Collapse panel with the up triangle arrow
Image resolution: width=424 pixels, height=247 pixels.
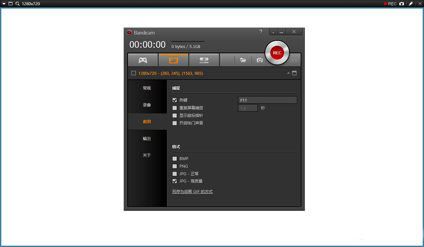pos(288,73)
